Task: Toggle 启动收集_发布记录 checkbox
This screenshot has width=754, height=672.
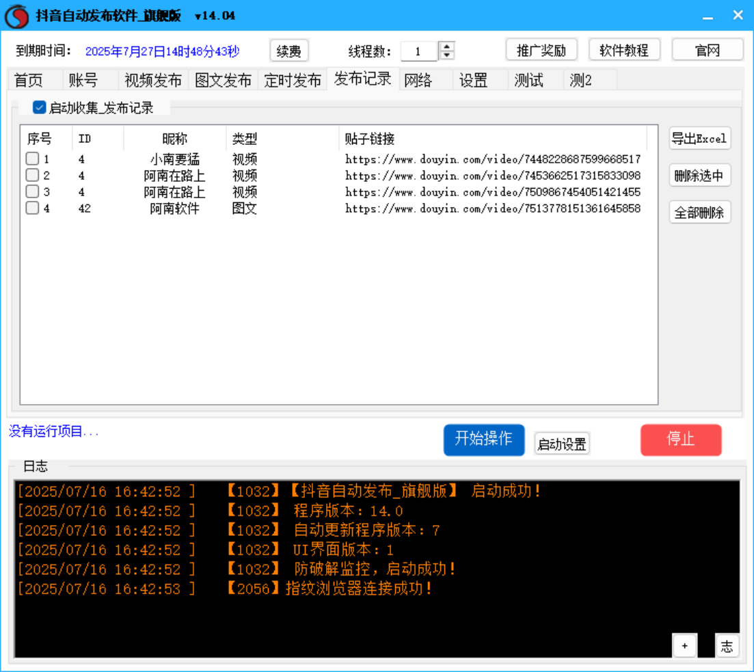Action: click(x=39, y=107)
